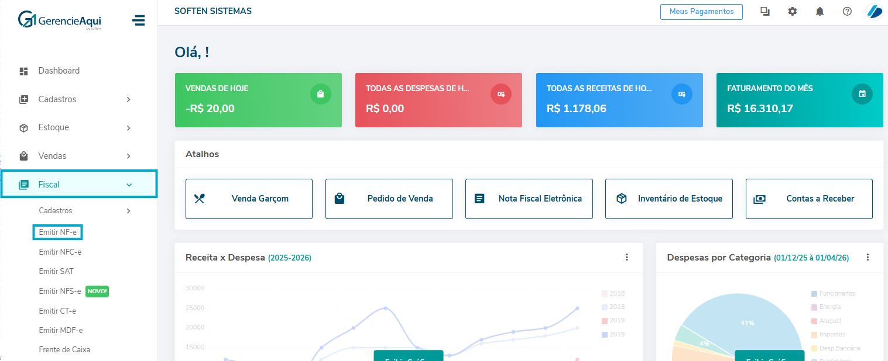Click the screens icon beside Meus Pagamentos

pyautogui.click(x=764, y=12)
